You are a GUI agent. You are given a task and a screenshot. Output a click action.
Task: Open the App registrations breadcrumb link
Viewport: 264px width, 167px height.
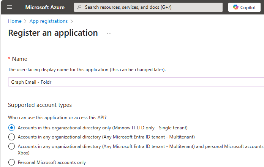(x=49, y=21)
